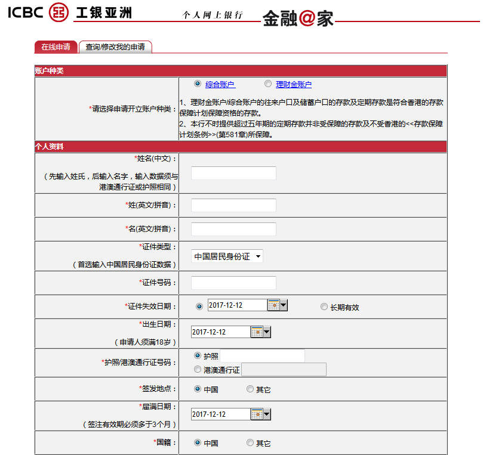Expand the 出生日期 date dropdown arrow
Viewport: 483px width, 455px height.
coord(267,332)
